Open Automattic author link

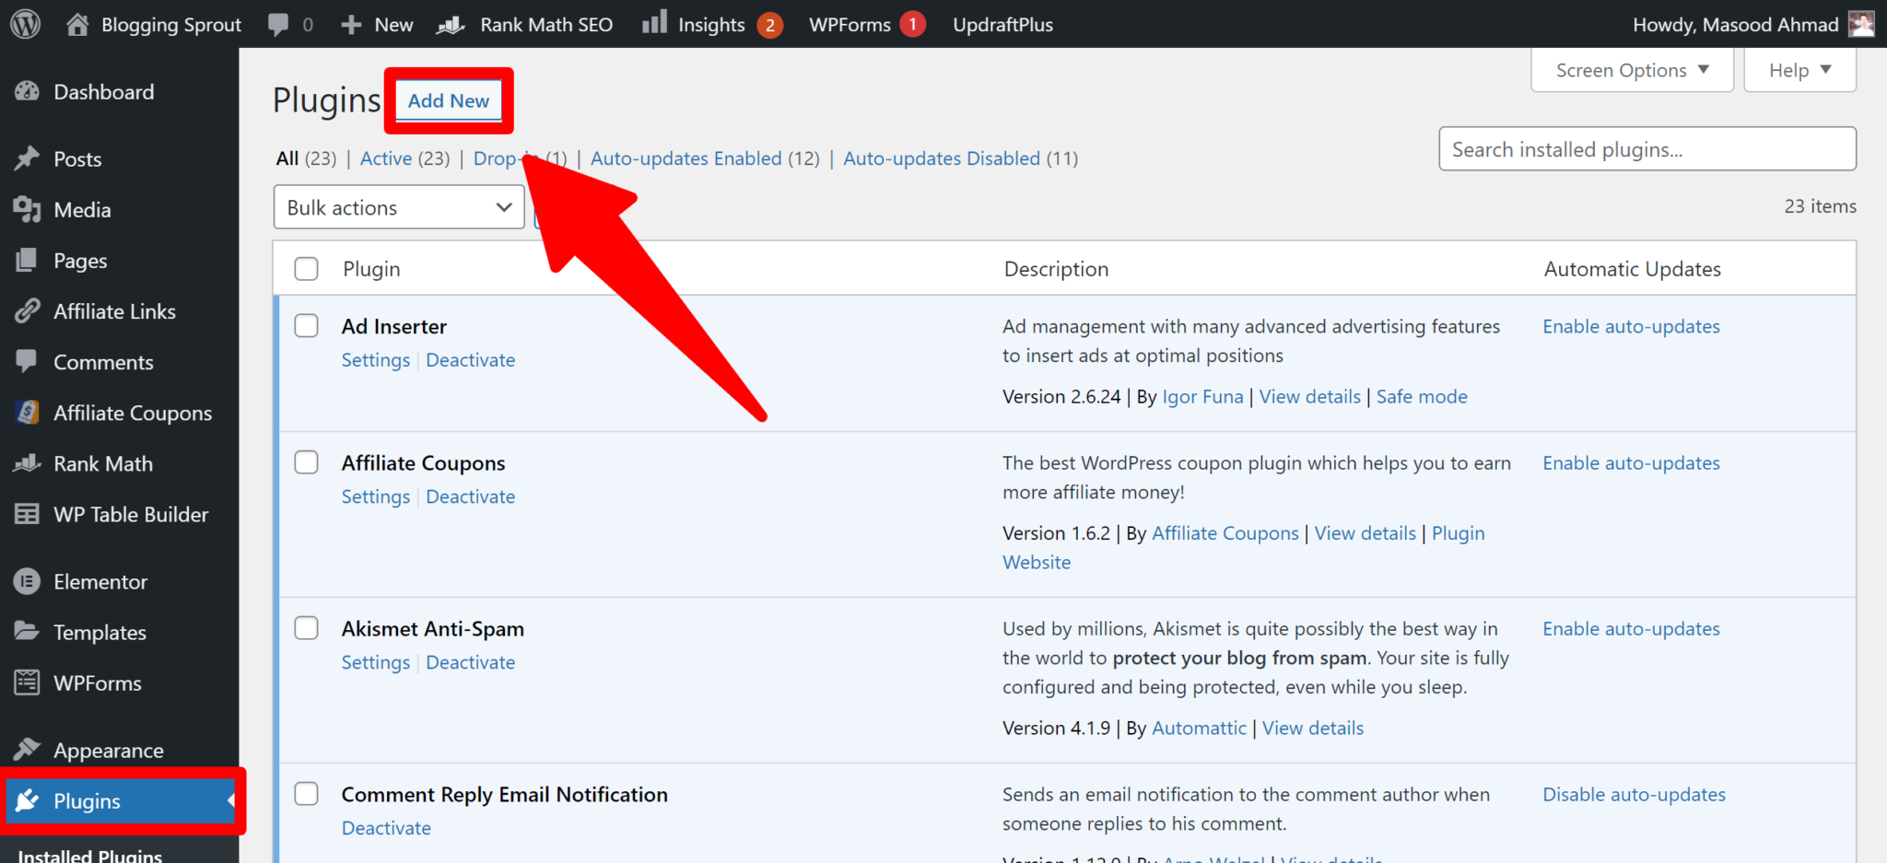click(1199, 729)
